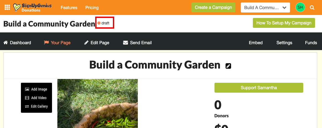Click the pencil icon beside the campaign title

click(x=228, y=66)
